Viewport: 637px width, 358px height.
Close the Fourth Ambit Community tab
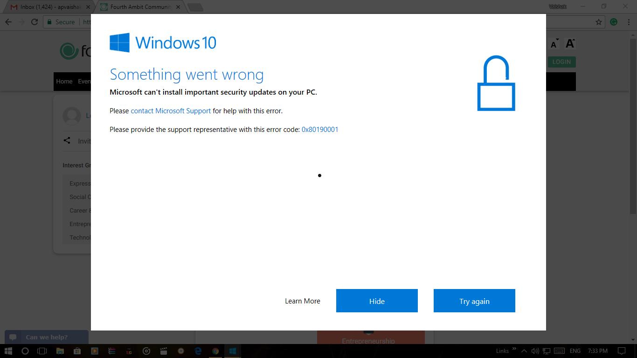(x=178, y=7)
